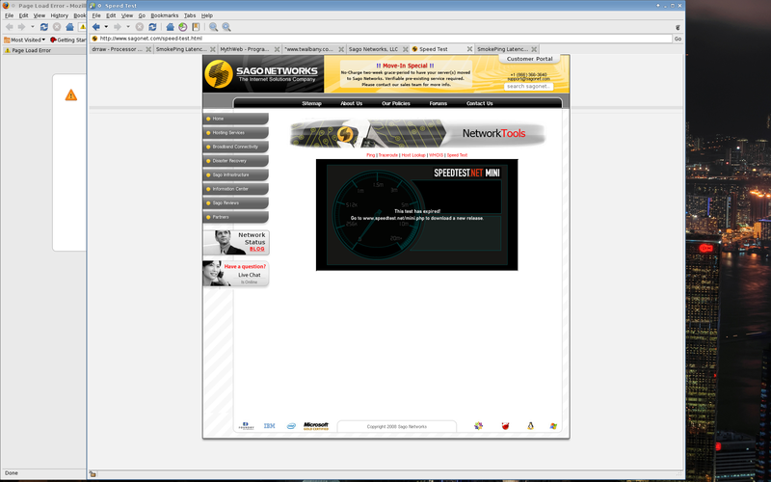Viewport: 771px width, 482px height.
Task: Select Information Center in the left sidebar
Action: [x=235, y=189]
